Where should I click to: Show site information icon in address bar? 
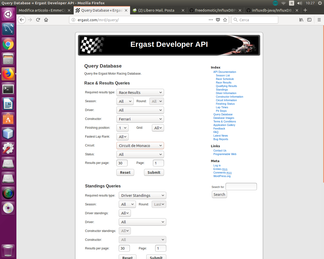(x=73, y=20)
